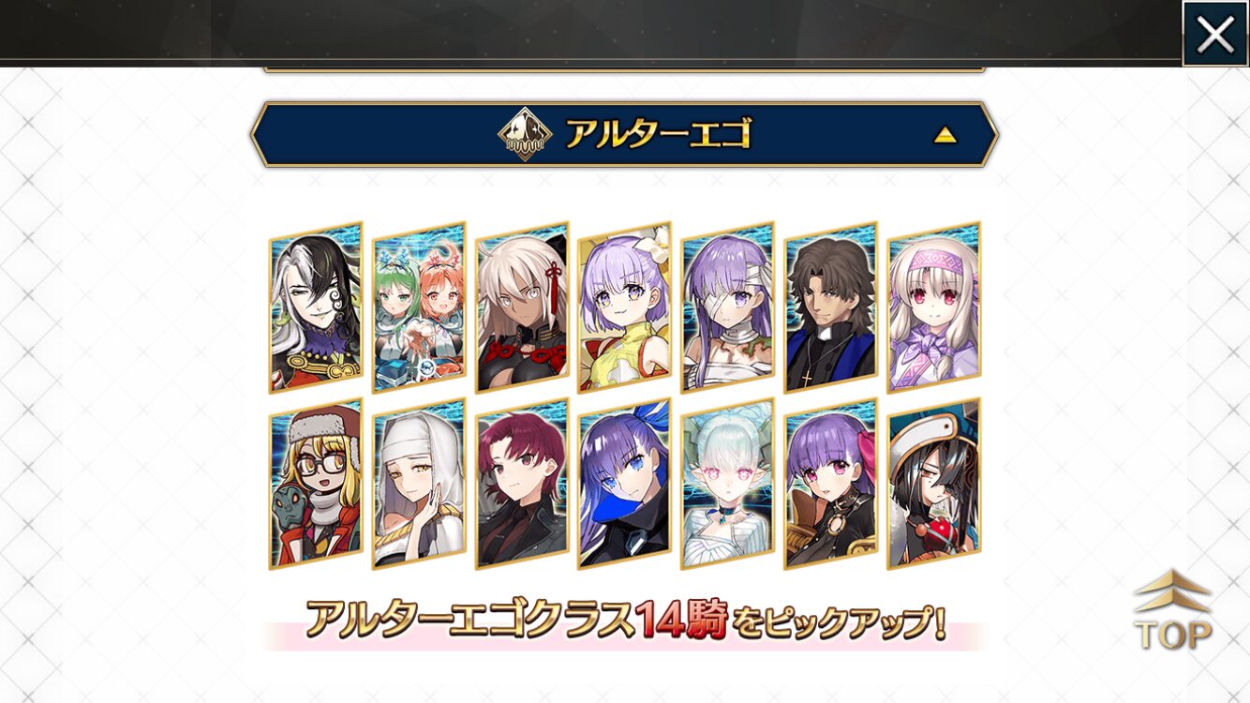1250x703 pixels.
Task: Tap the Alter Ego class icon in header
Action: pyautogui.click(x=524, y=135)
